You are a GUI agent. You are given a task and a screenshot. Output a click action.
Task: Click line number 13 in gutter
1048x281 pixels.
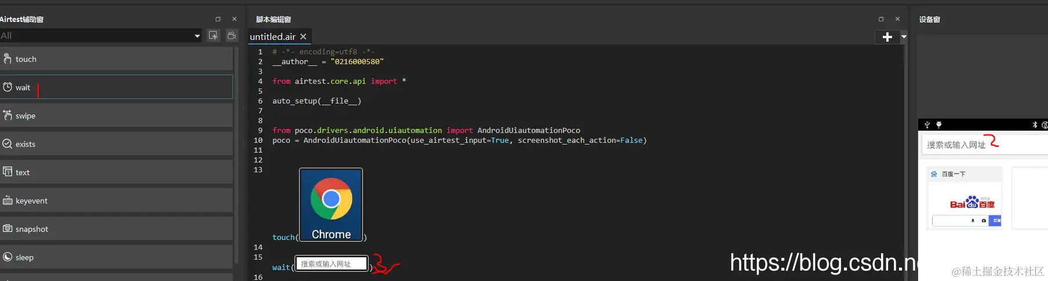coord(258,169)
